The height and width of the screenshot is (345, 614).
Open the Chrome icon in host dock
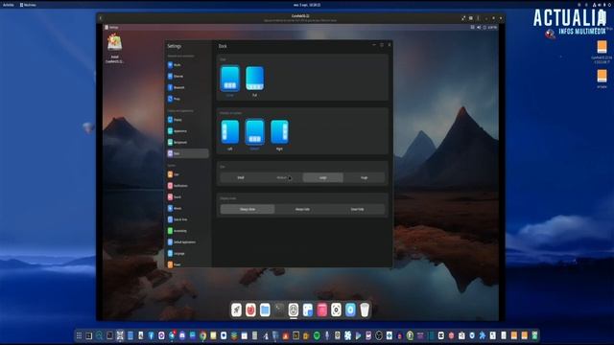tap(202, 335)
